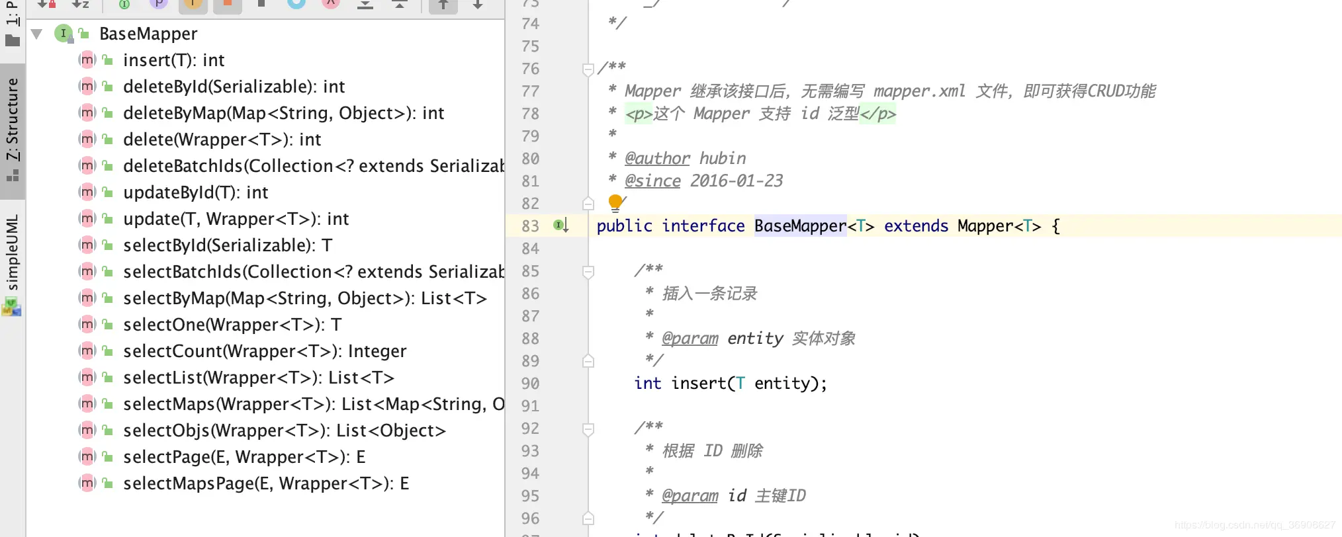Click method icon beside deleteById(Serializable)
Screen dimensions: 1342x537
[x=87, y=87]
